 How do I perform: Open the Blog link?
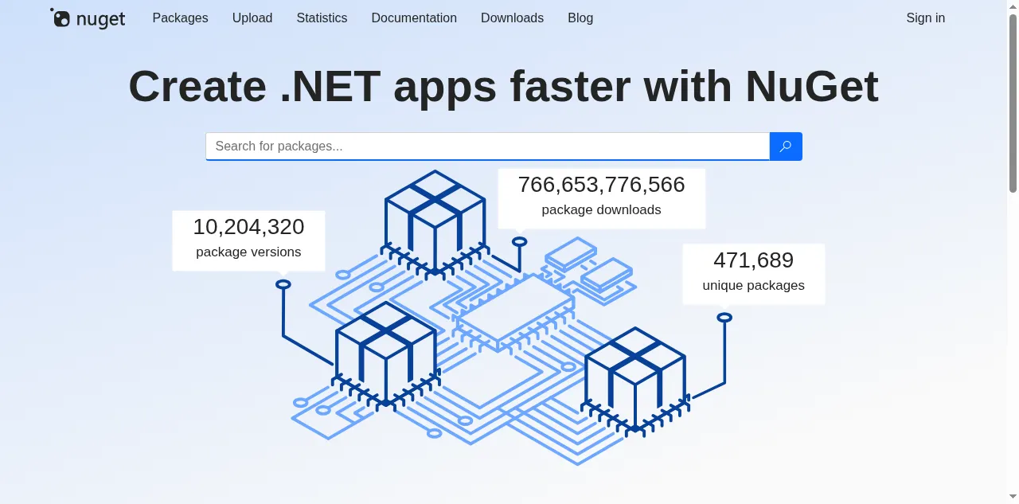click(x=580, y=18)
